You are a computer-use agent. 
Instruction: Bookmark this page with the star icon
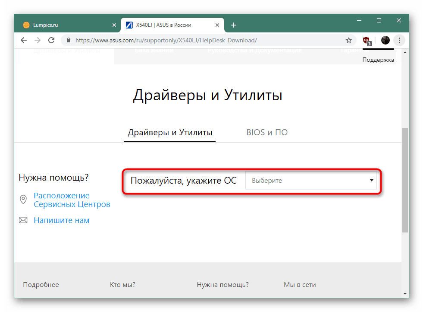(x=348, y=40)
